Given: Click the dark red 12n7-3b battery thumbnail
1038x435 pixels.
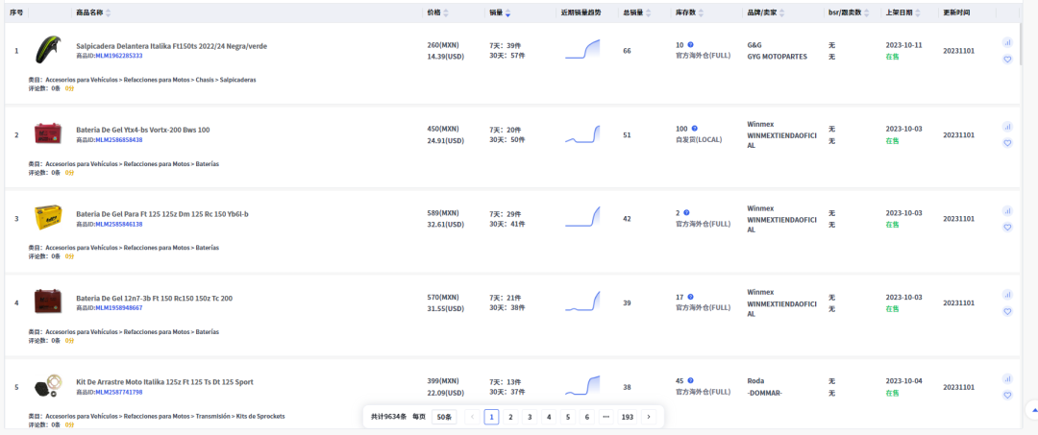Looking at the screenshot, I should click(48, 302).
